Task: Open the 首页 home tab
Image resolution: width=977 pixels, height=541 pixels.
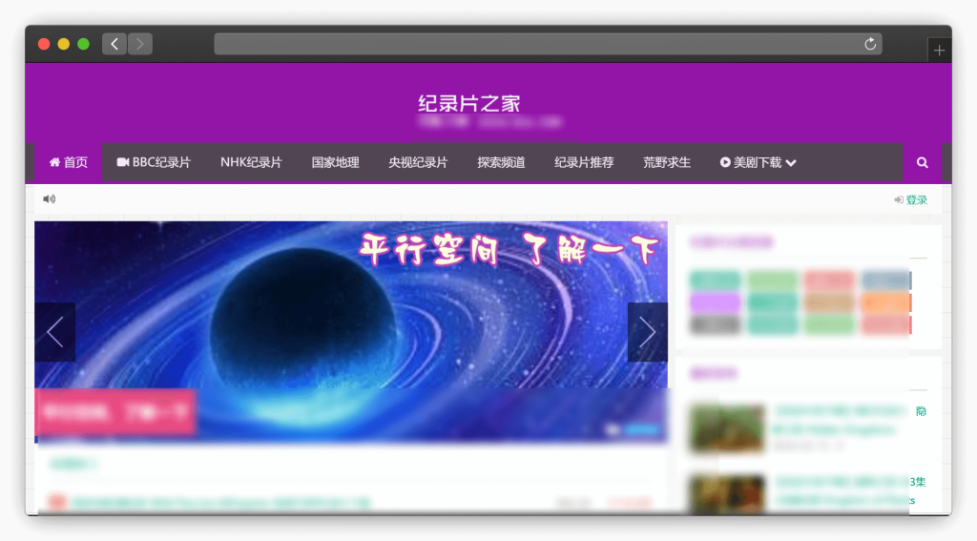Action: coord(69,162)
